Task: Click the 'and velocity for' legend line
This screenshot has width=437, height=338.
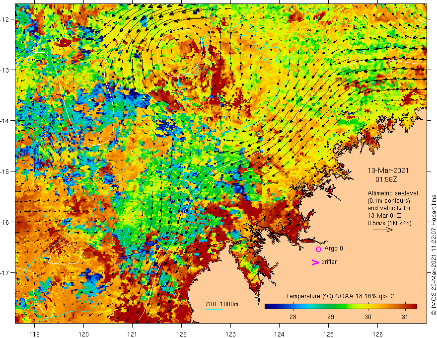Action: click(x=389, y=208)
